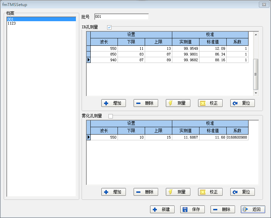Viewport: 271px width, 218px height.
Task: Click the plus icon of IR panel 增加 button
Action: point(106,103)
